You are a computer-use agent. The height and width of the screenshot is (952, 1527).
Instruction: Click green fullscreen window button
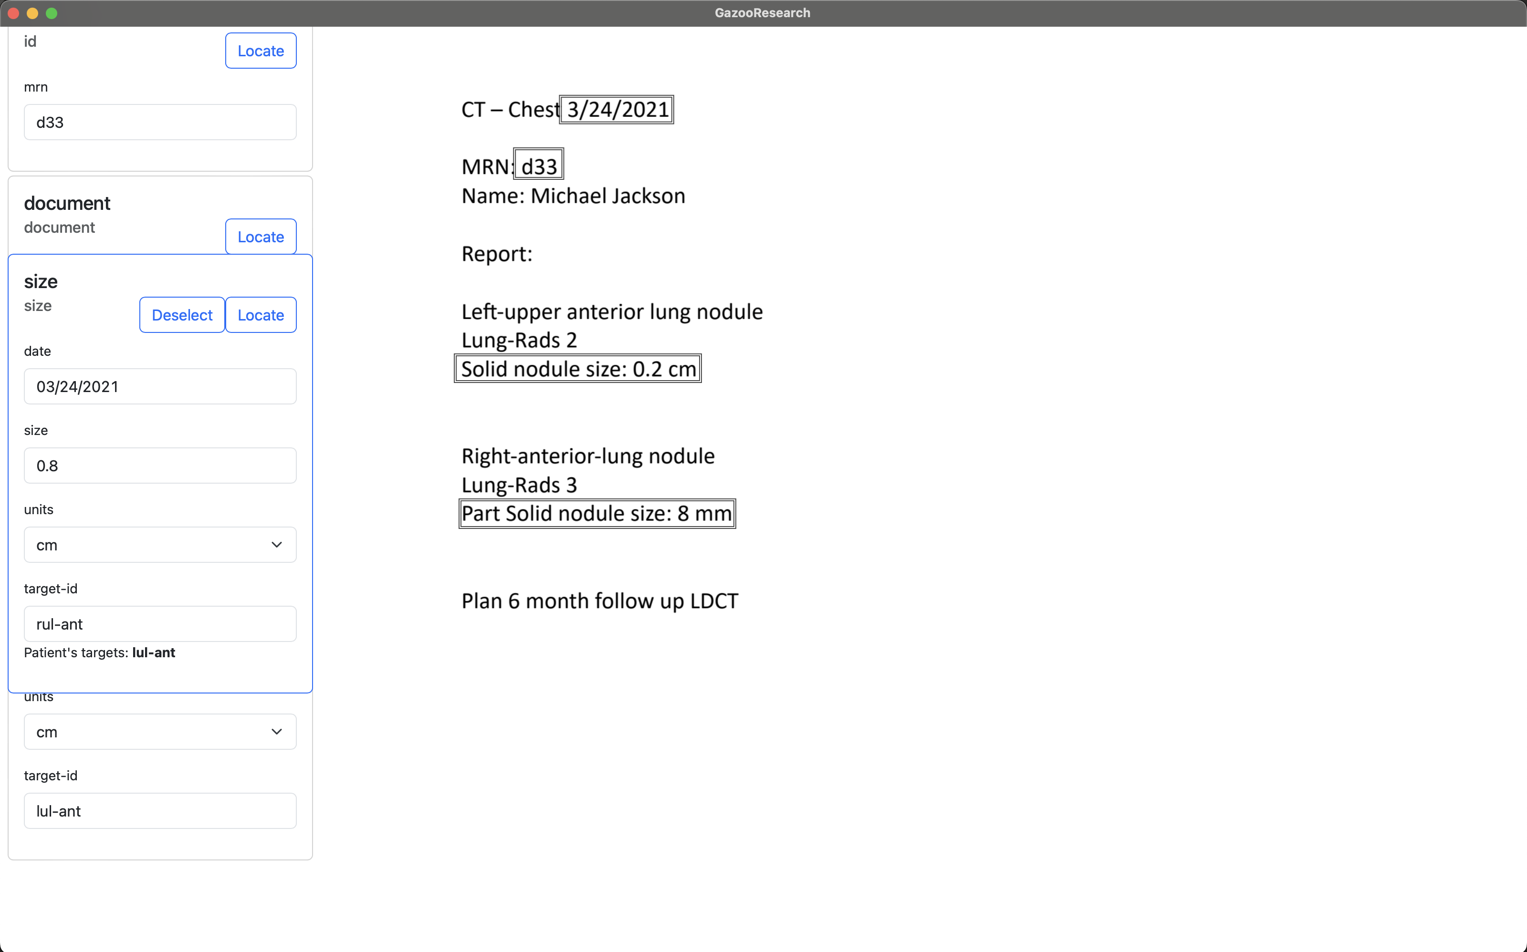point(52,13)
